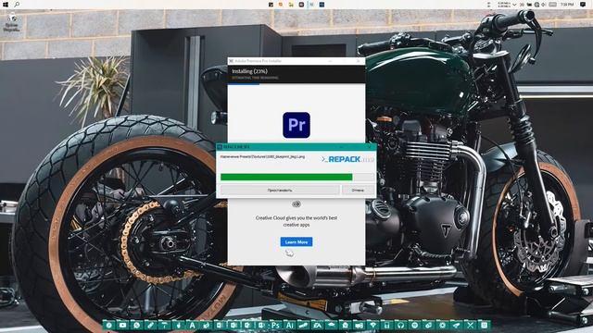Close the Repack extraction dialog
593x333 pixels.
coord(370,146)
